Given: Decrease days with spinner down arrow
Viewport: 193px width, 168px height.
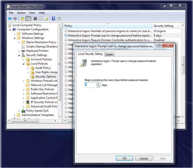Looking at the screenshot, I should click(98, 86).
